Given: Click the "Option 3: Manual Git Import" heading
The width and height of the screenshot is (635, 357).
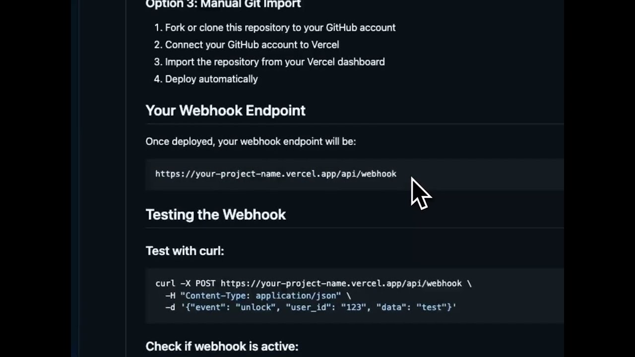Looking at the screenshot, I should click(x=223, y=4).
